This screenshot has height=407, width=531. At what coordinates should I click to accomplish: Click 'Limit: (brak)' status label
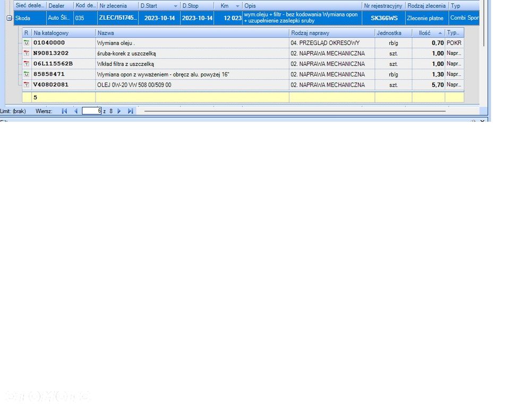point(13,111)
